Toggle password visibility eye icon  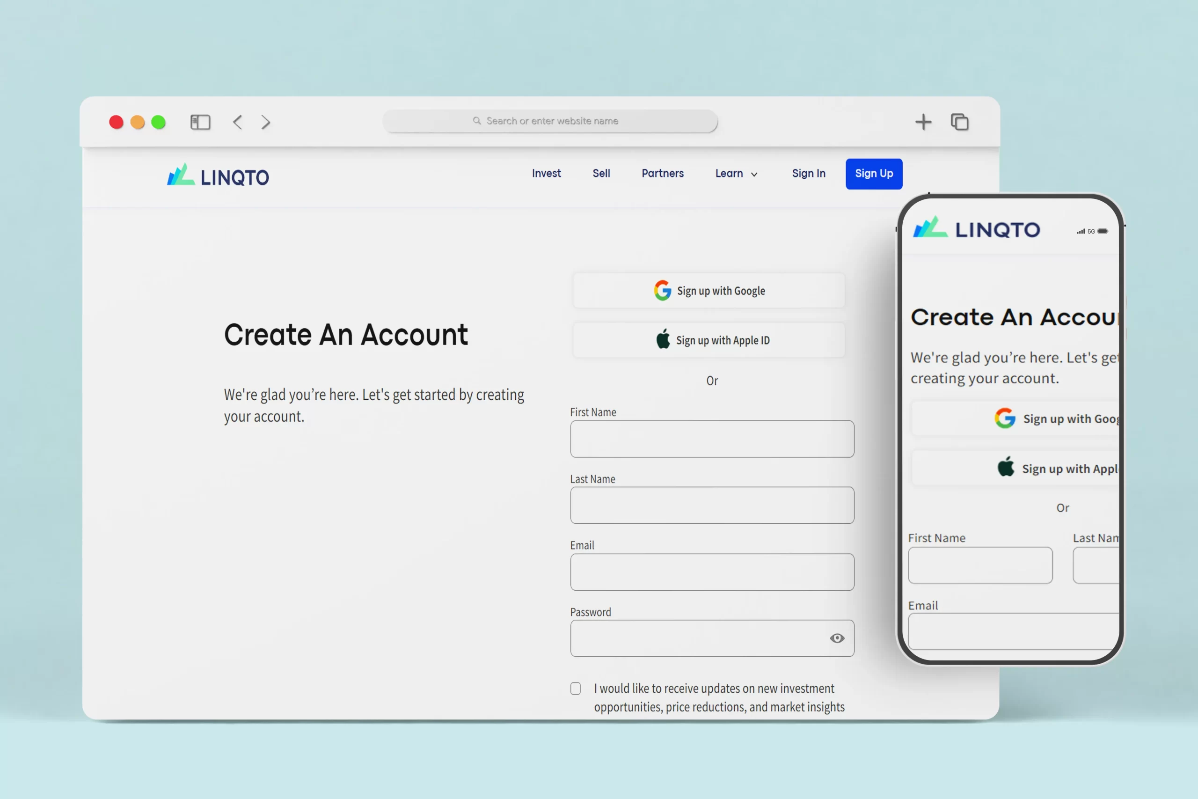point(837,638)
